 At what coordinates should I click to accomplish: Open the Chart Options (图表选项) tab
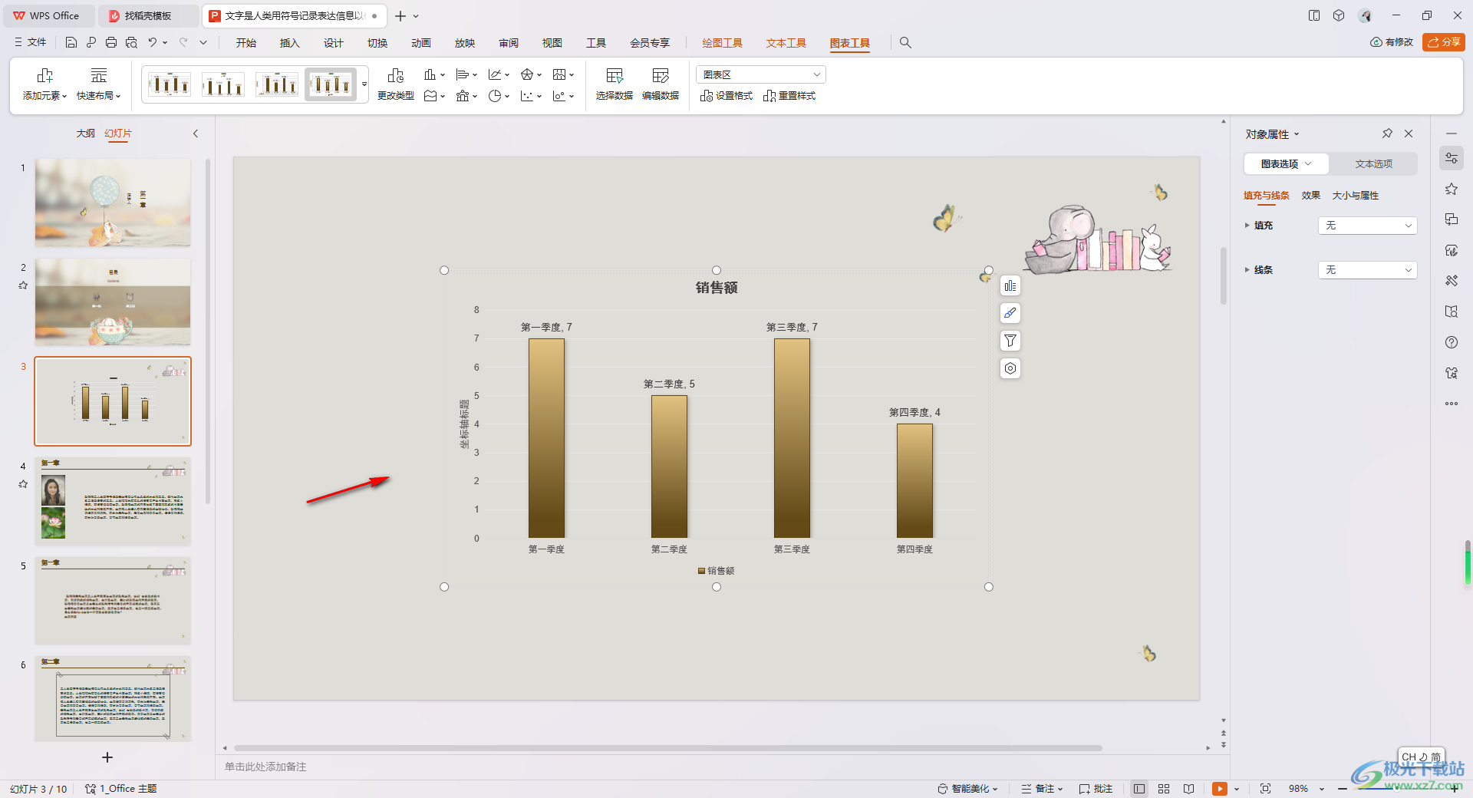(1287, 164)
